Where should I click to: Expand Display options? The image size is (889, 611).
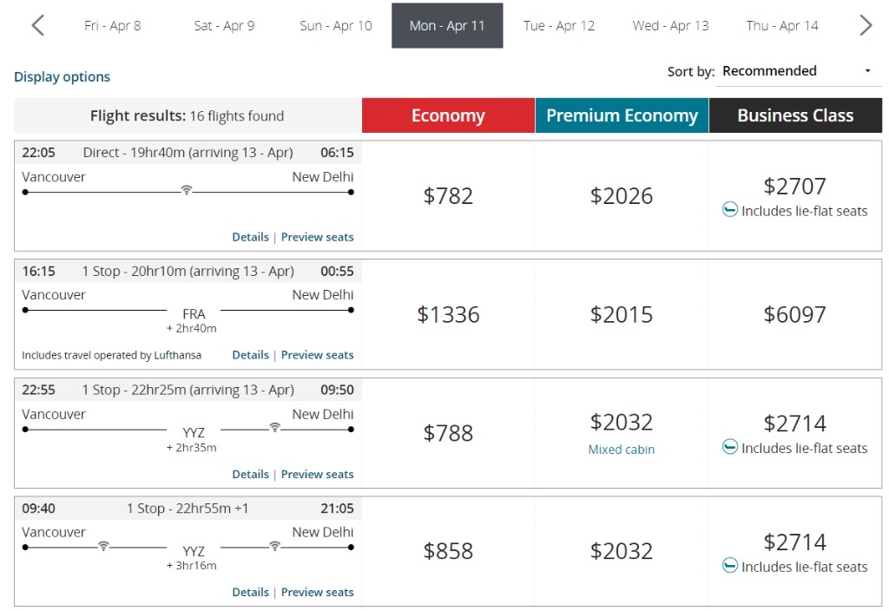[62, 76]
